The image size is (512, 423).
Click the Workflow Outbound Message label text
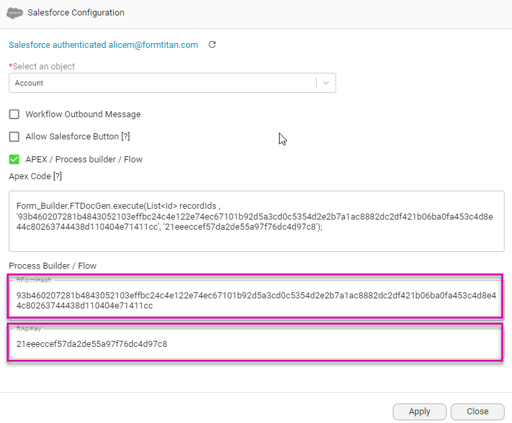click(83, 115)
